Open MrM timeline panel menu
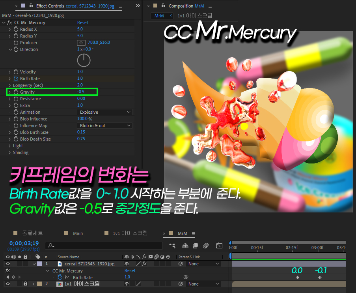This screenshot has height=293, width=356. (194, 233)
